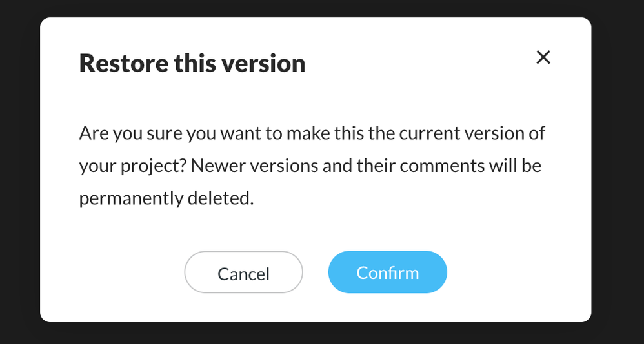Image resolution: width=644 pixels, height=344 pixels.
Task: Click the "Restore this version" dialog title
Action: click(x=192, y=64)
